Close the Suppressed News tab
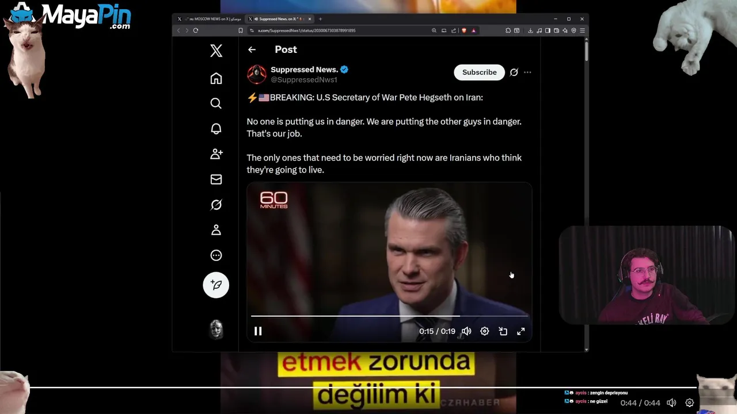Screen dimensions: 737x414 click(x=310, y=19)
